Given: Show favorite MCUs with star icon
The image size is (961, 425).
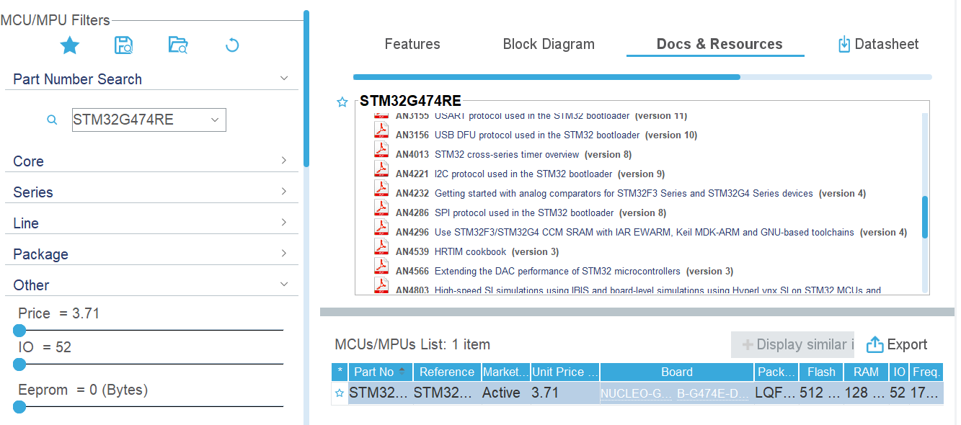Looking at the screenshot, I should [x=70, y=45].
